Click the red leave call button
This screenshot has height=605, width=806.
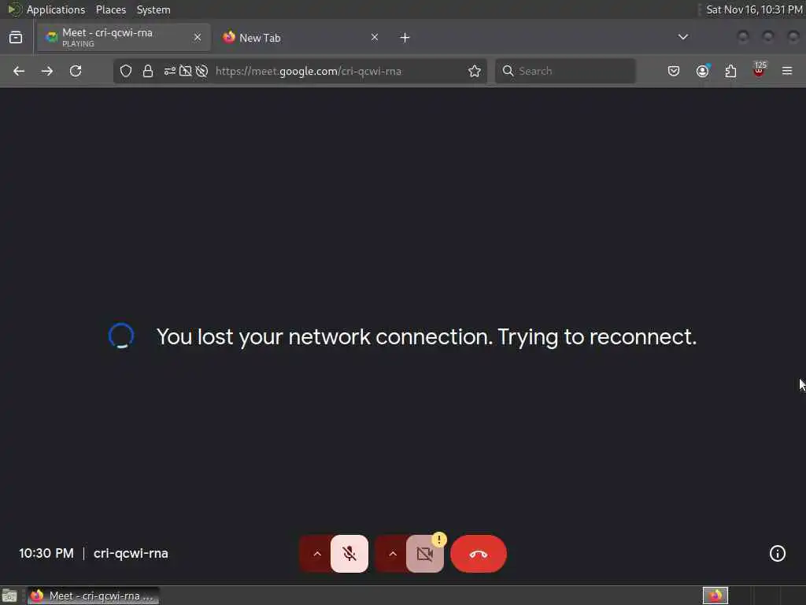tap(478, 554)
